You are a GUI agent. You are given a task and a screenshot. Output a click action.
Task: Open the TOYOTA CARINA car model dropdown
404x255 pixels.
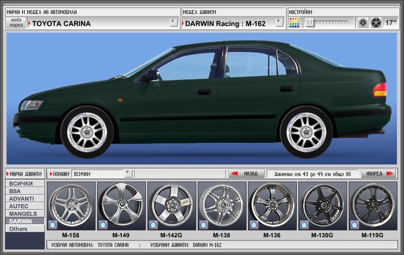click(174, 23)
